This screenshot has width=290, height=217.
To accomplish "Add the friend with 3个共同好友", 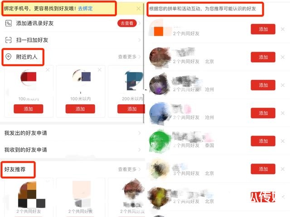I will [x=263, y=169].
